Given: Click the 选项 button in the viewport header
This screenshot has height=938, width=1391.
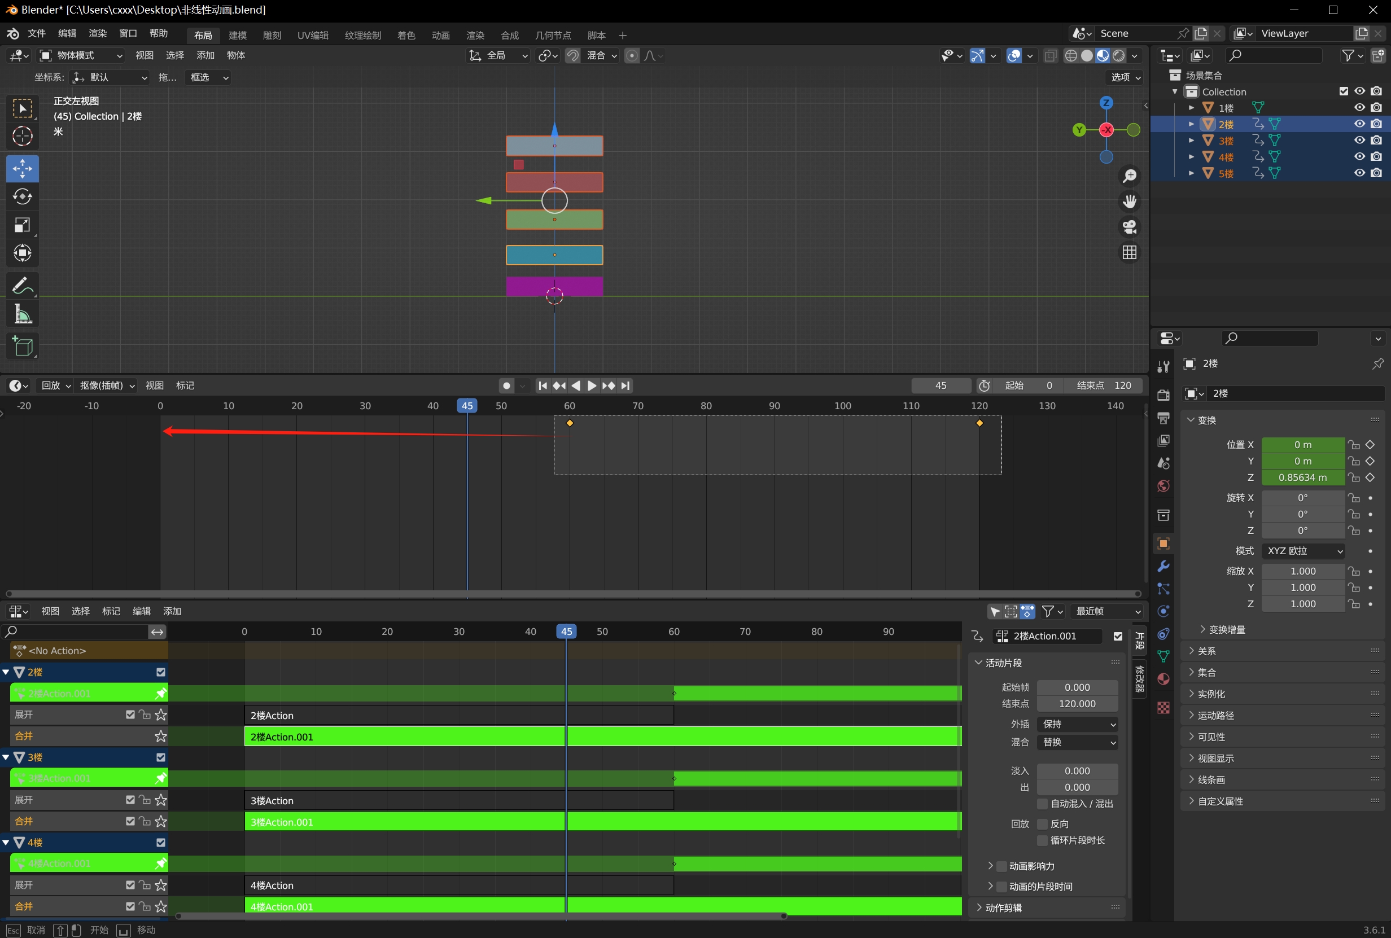Looking at the screenshot, I should tap(1125, 77).
